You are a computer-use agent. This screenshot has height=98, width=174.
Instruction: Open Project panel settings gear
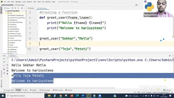[22, 8]
